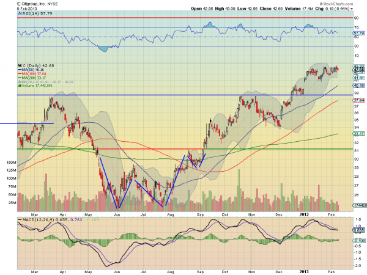
Task: Click the MA(100) 37.84 legend text
Action: 34,74
